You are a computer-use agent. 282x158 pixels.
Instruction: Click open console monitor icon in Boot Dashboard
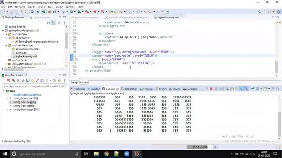coord(28,80)
